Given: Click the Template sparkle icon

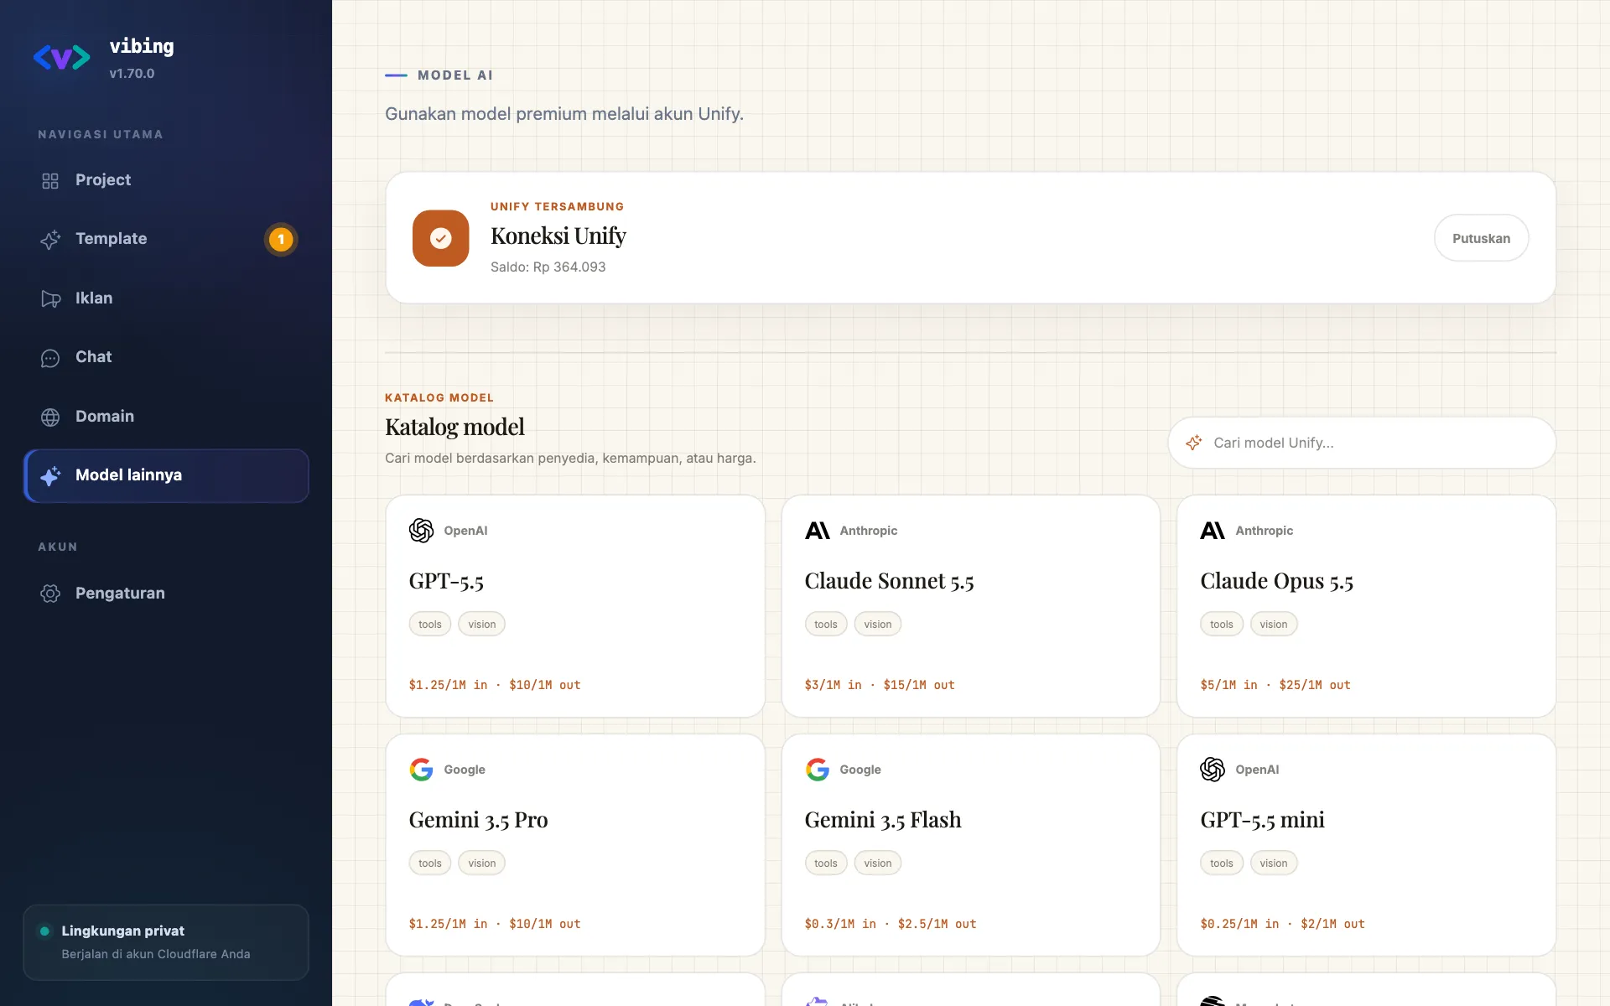Looking at the screenshot, I should click(x=50, y=240).
